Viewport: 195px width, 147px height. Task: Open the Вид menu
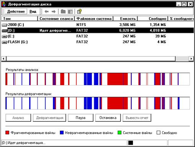point(33,11)
